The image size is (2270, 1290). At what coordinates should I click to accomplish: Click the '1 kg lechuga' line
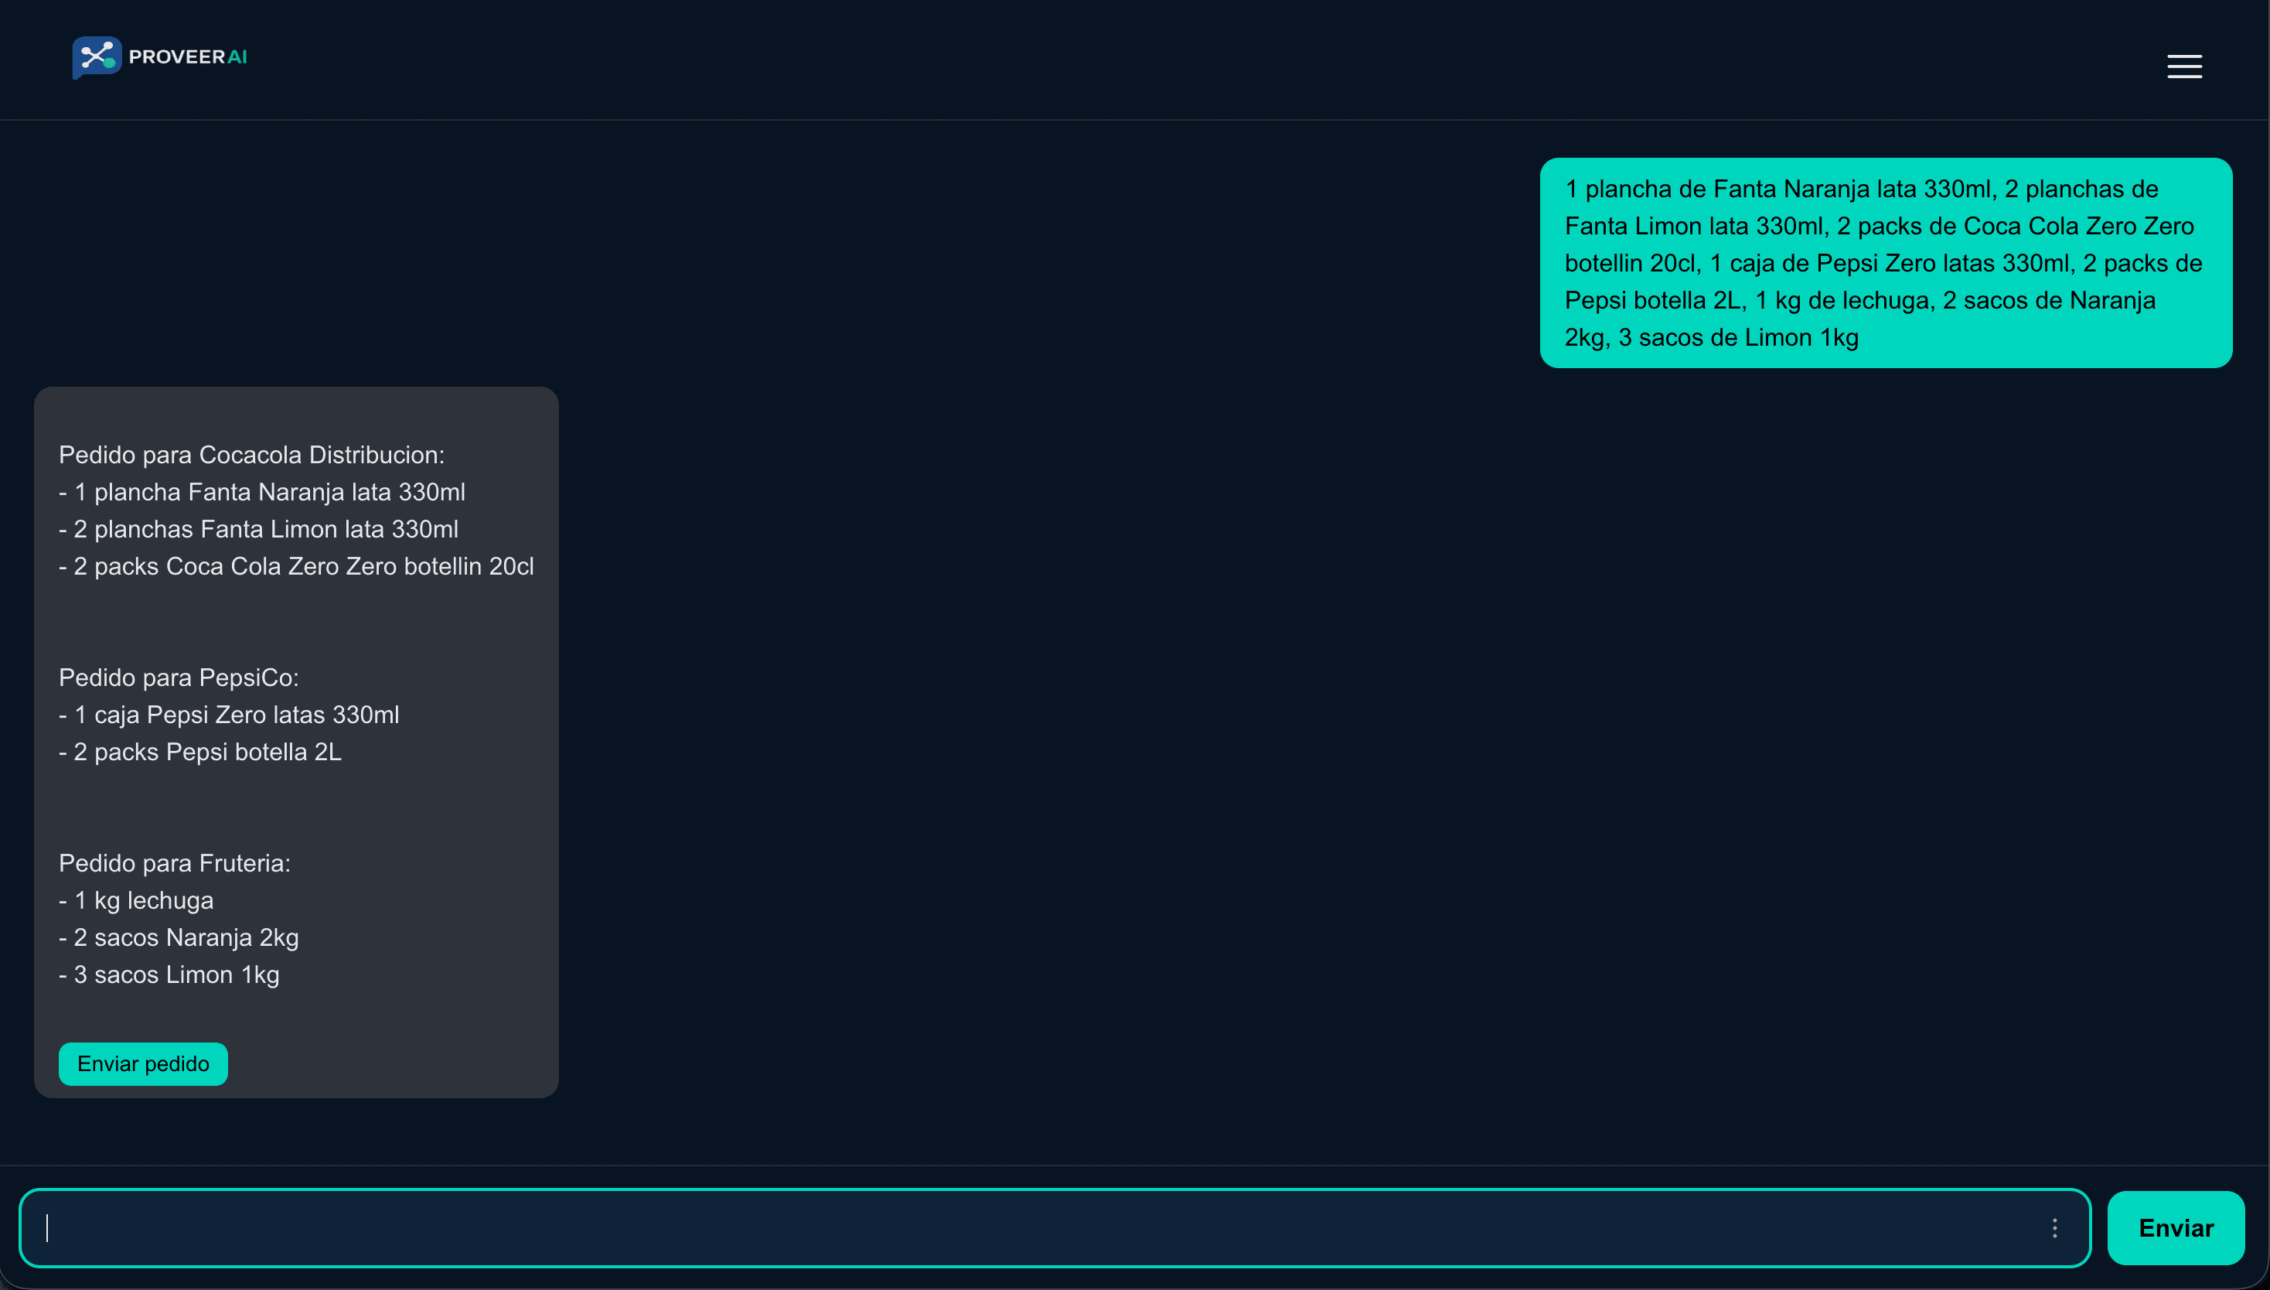click(136, 901)
